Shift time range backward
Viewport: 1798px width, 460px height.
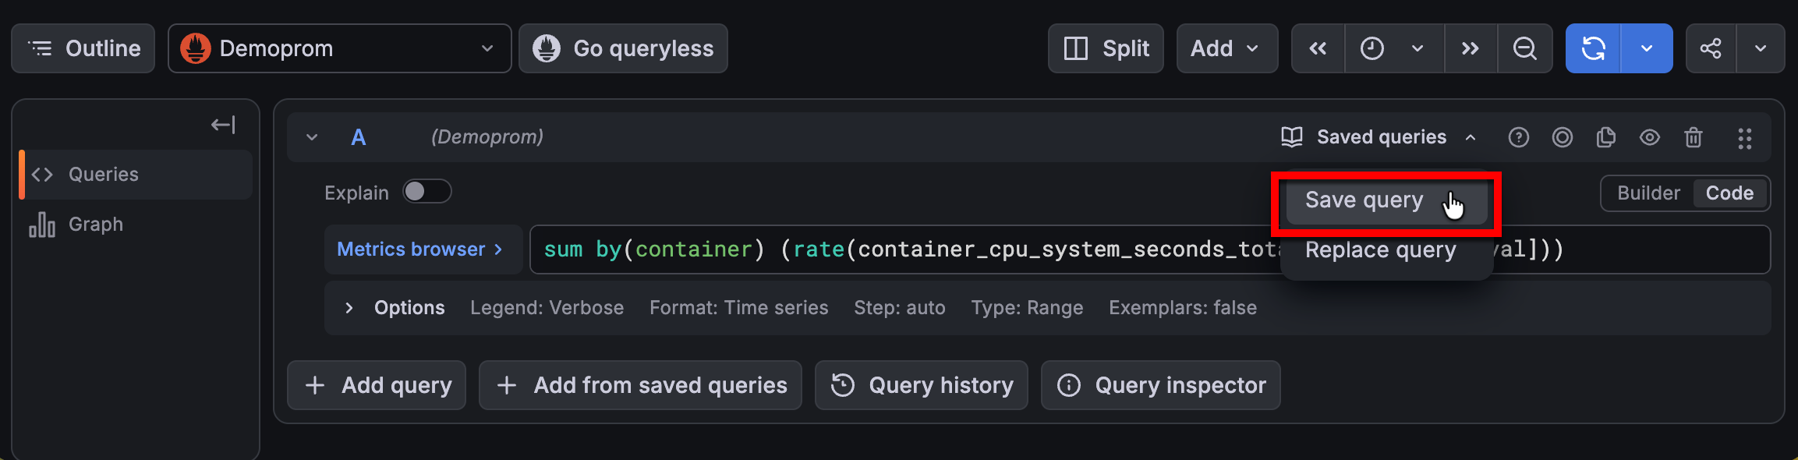(x=1318, y=48)
